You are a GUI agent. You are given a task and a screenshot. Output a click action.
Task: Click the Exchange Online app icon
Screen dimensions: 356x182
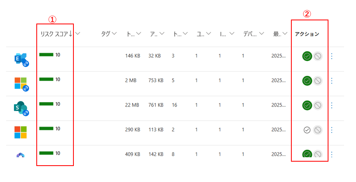(21, 59)
